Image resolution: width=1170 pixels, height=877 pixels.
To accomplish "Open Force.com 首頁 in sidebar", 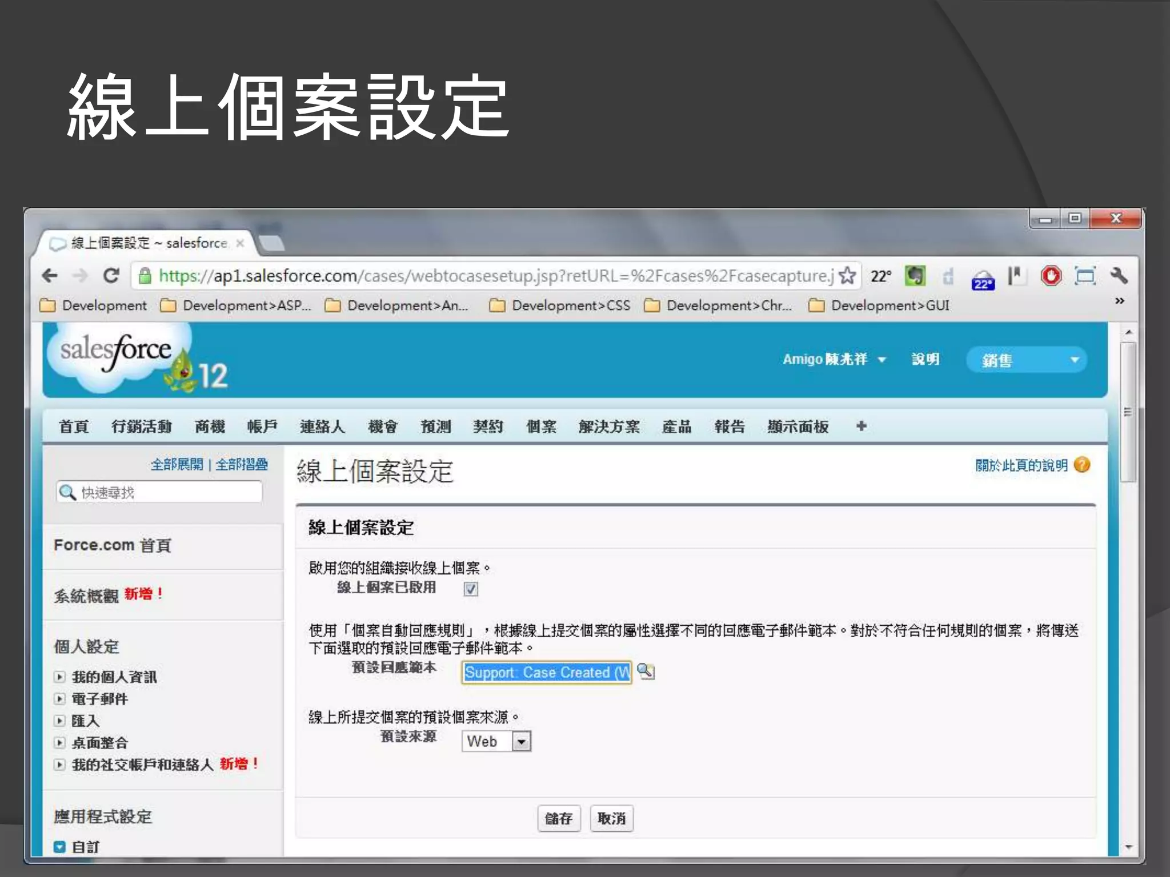I will 113,545.
